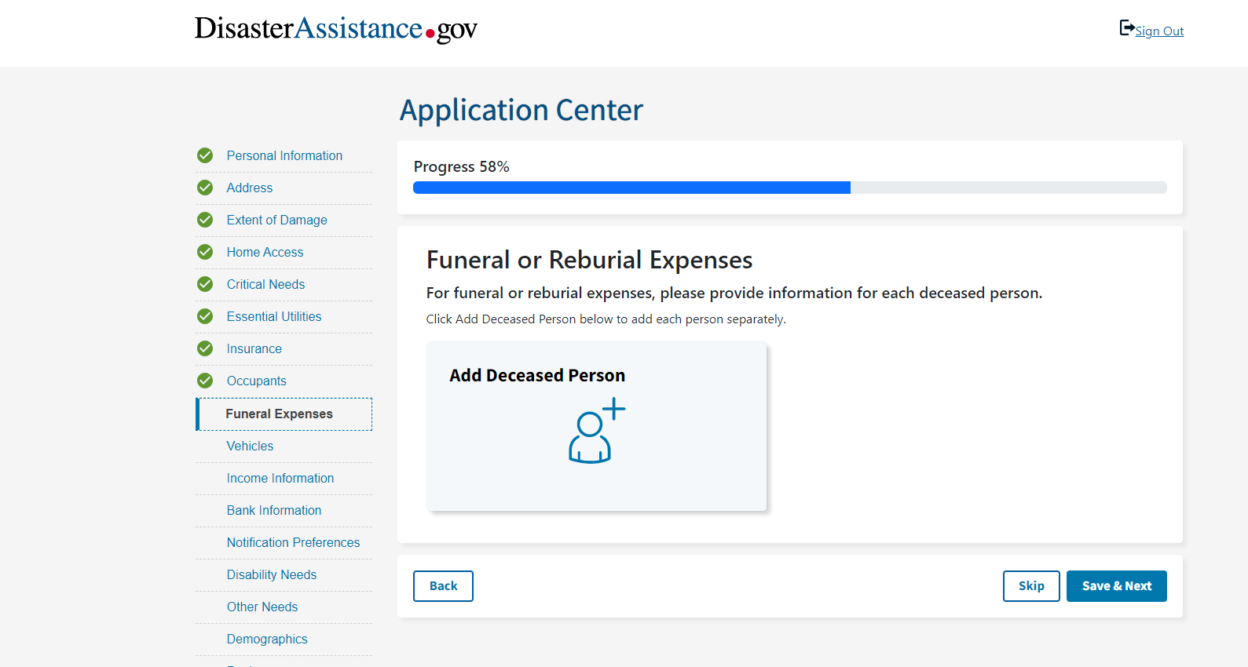
Task: Click the Add Deceased Person card title
Action: coord(537,375)
